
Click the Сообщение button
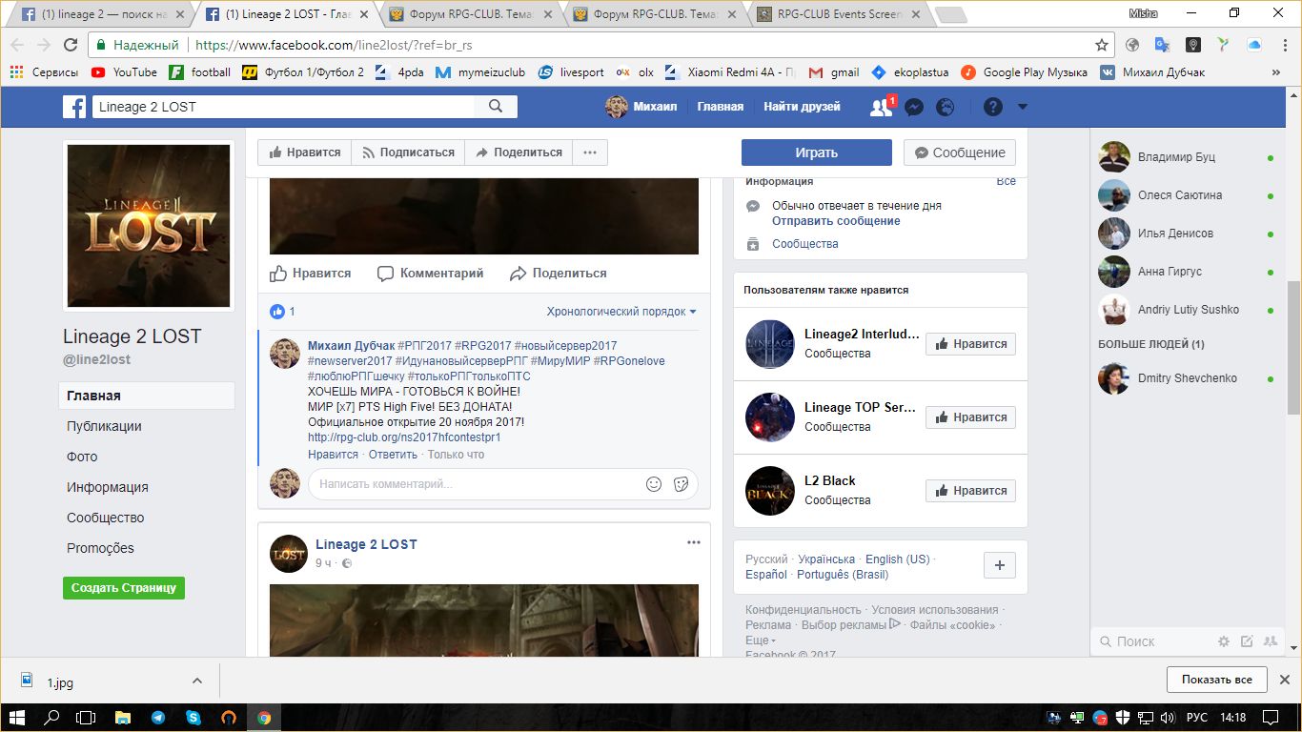coord(960,152)
